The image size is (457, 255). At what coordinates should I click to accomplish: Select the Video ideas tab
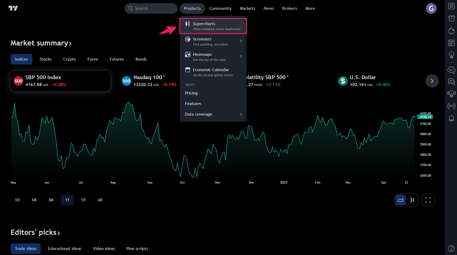(104, 249)
